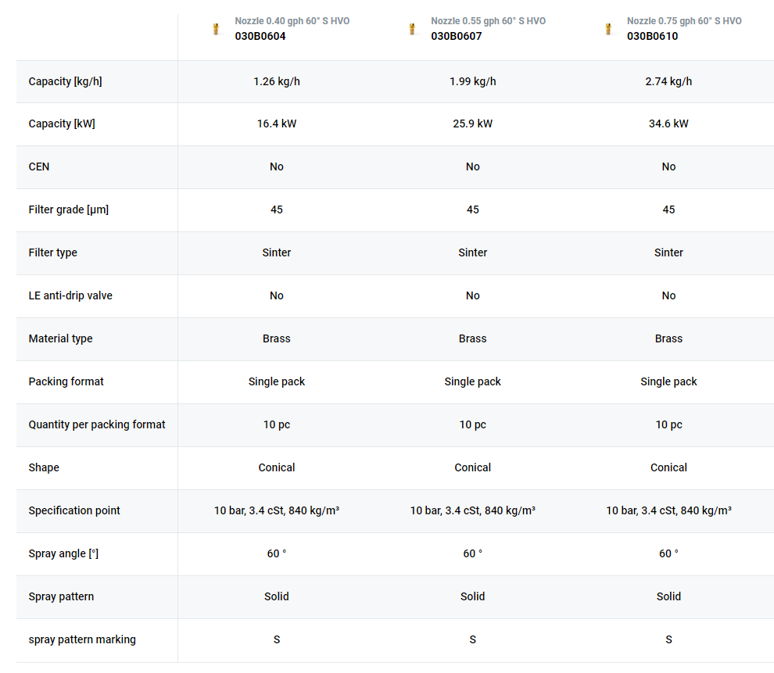Select product code 030B0607
The height and width of the screenshot is (673, 774).
point(456,36)
